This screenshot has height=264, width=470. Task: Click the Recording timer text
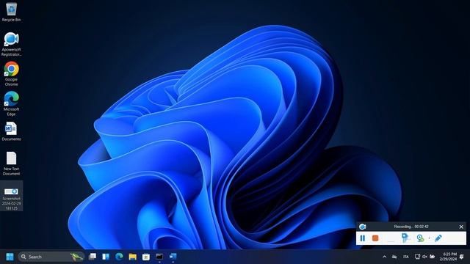point(411,227)
